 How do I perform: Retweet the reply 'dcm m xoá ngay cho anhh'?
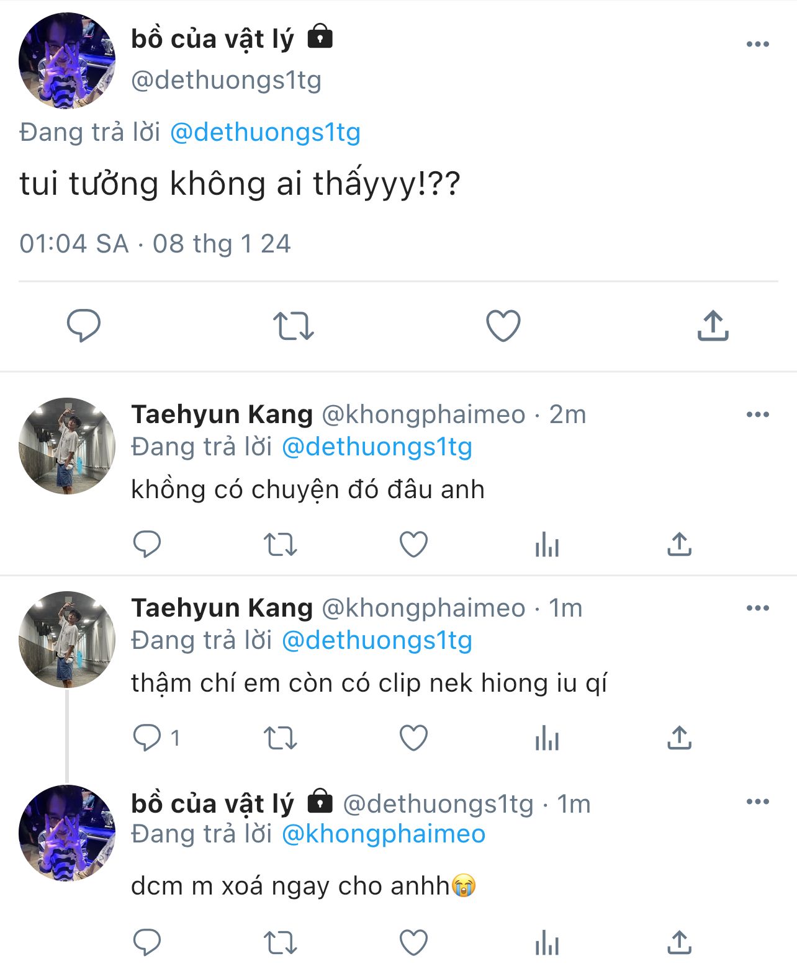point(280,944)
